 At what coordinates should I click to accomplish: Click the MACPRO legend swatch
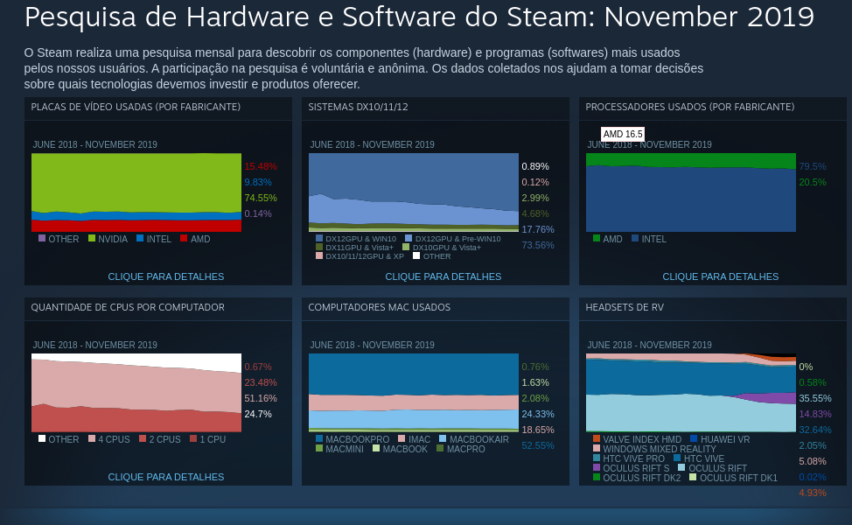(440, 448)
